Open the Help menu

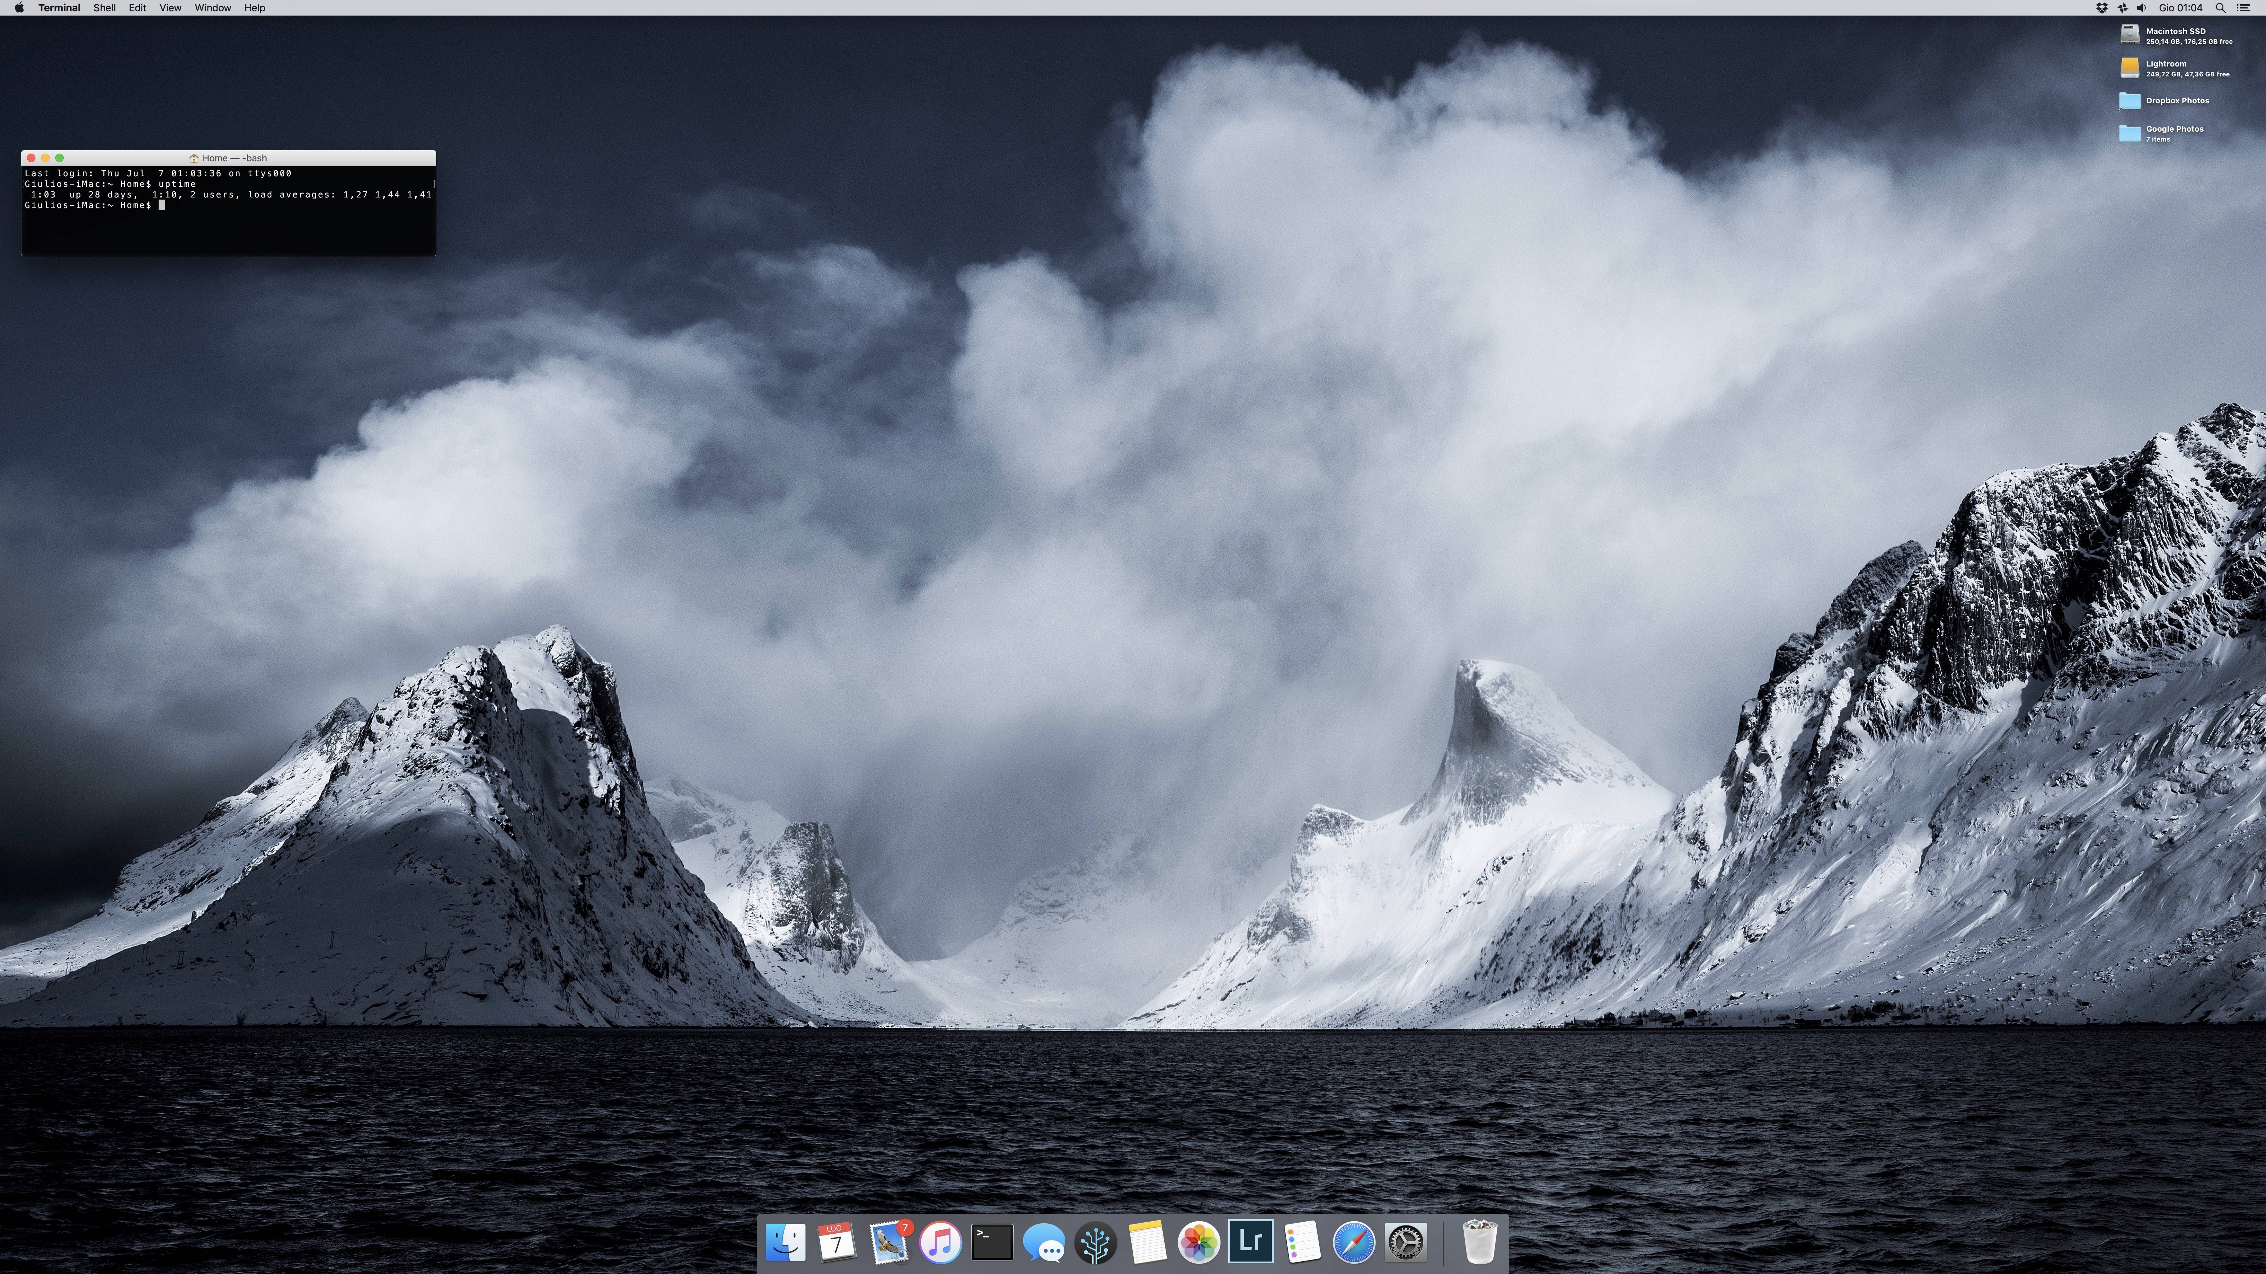[x=255, y=8]
